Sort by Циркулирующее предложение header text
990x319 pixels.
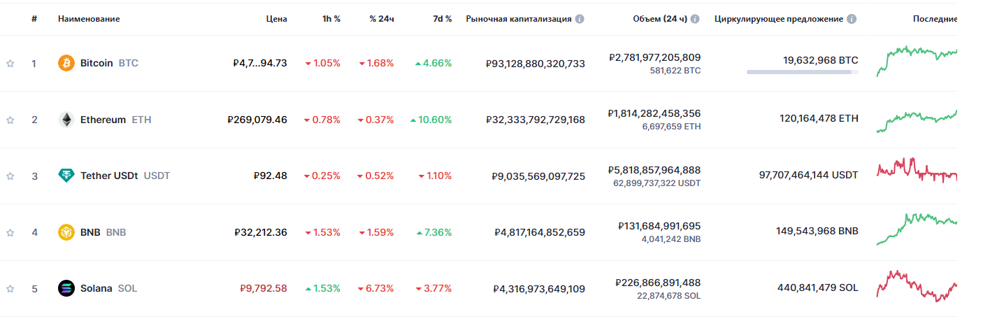pos(779,19)
